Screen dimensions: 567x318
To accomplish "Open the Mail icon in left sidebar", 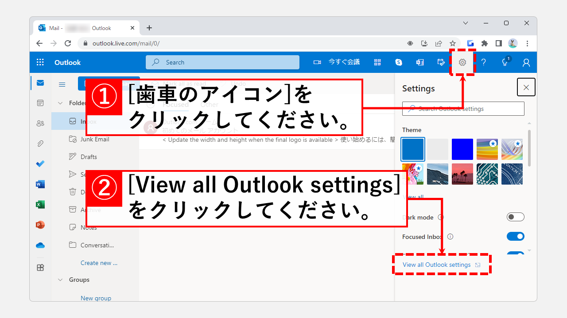I will point(40,82).
